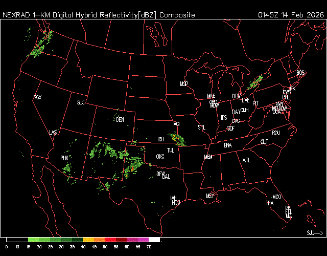Pick the light green 15 dBZ legend color
The image size is (327, 256).
point(34,240)
